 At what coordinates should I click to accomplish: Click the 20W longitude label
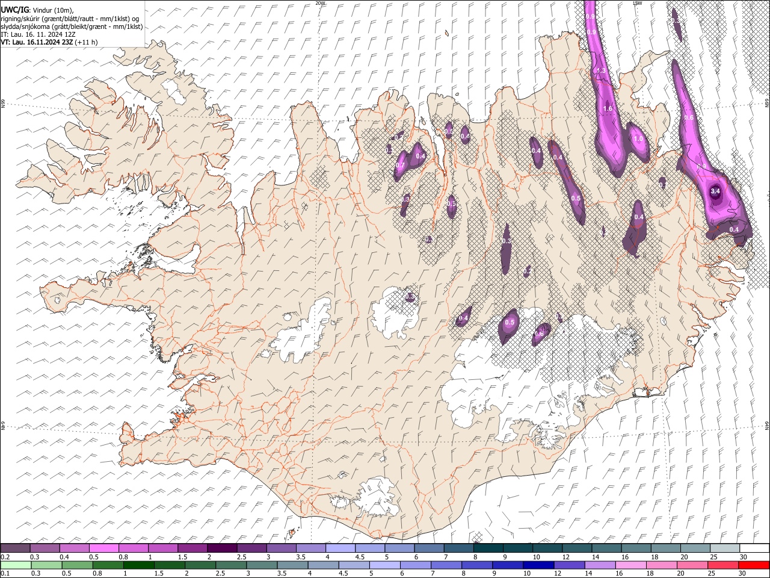(320, 3)
